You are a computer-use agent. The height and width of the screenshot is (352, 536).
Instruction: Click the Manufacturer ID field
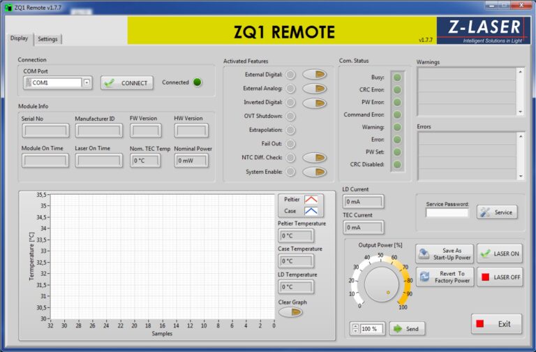click(x=99, y=131)
